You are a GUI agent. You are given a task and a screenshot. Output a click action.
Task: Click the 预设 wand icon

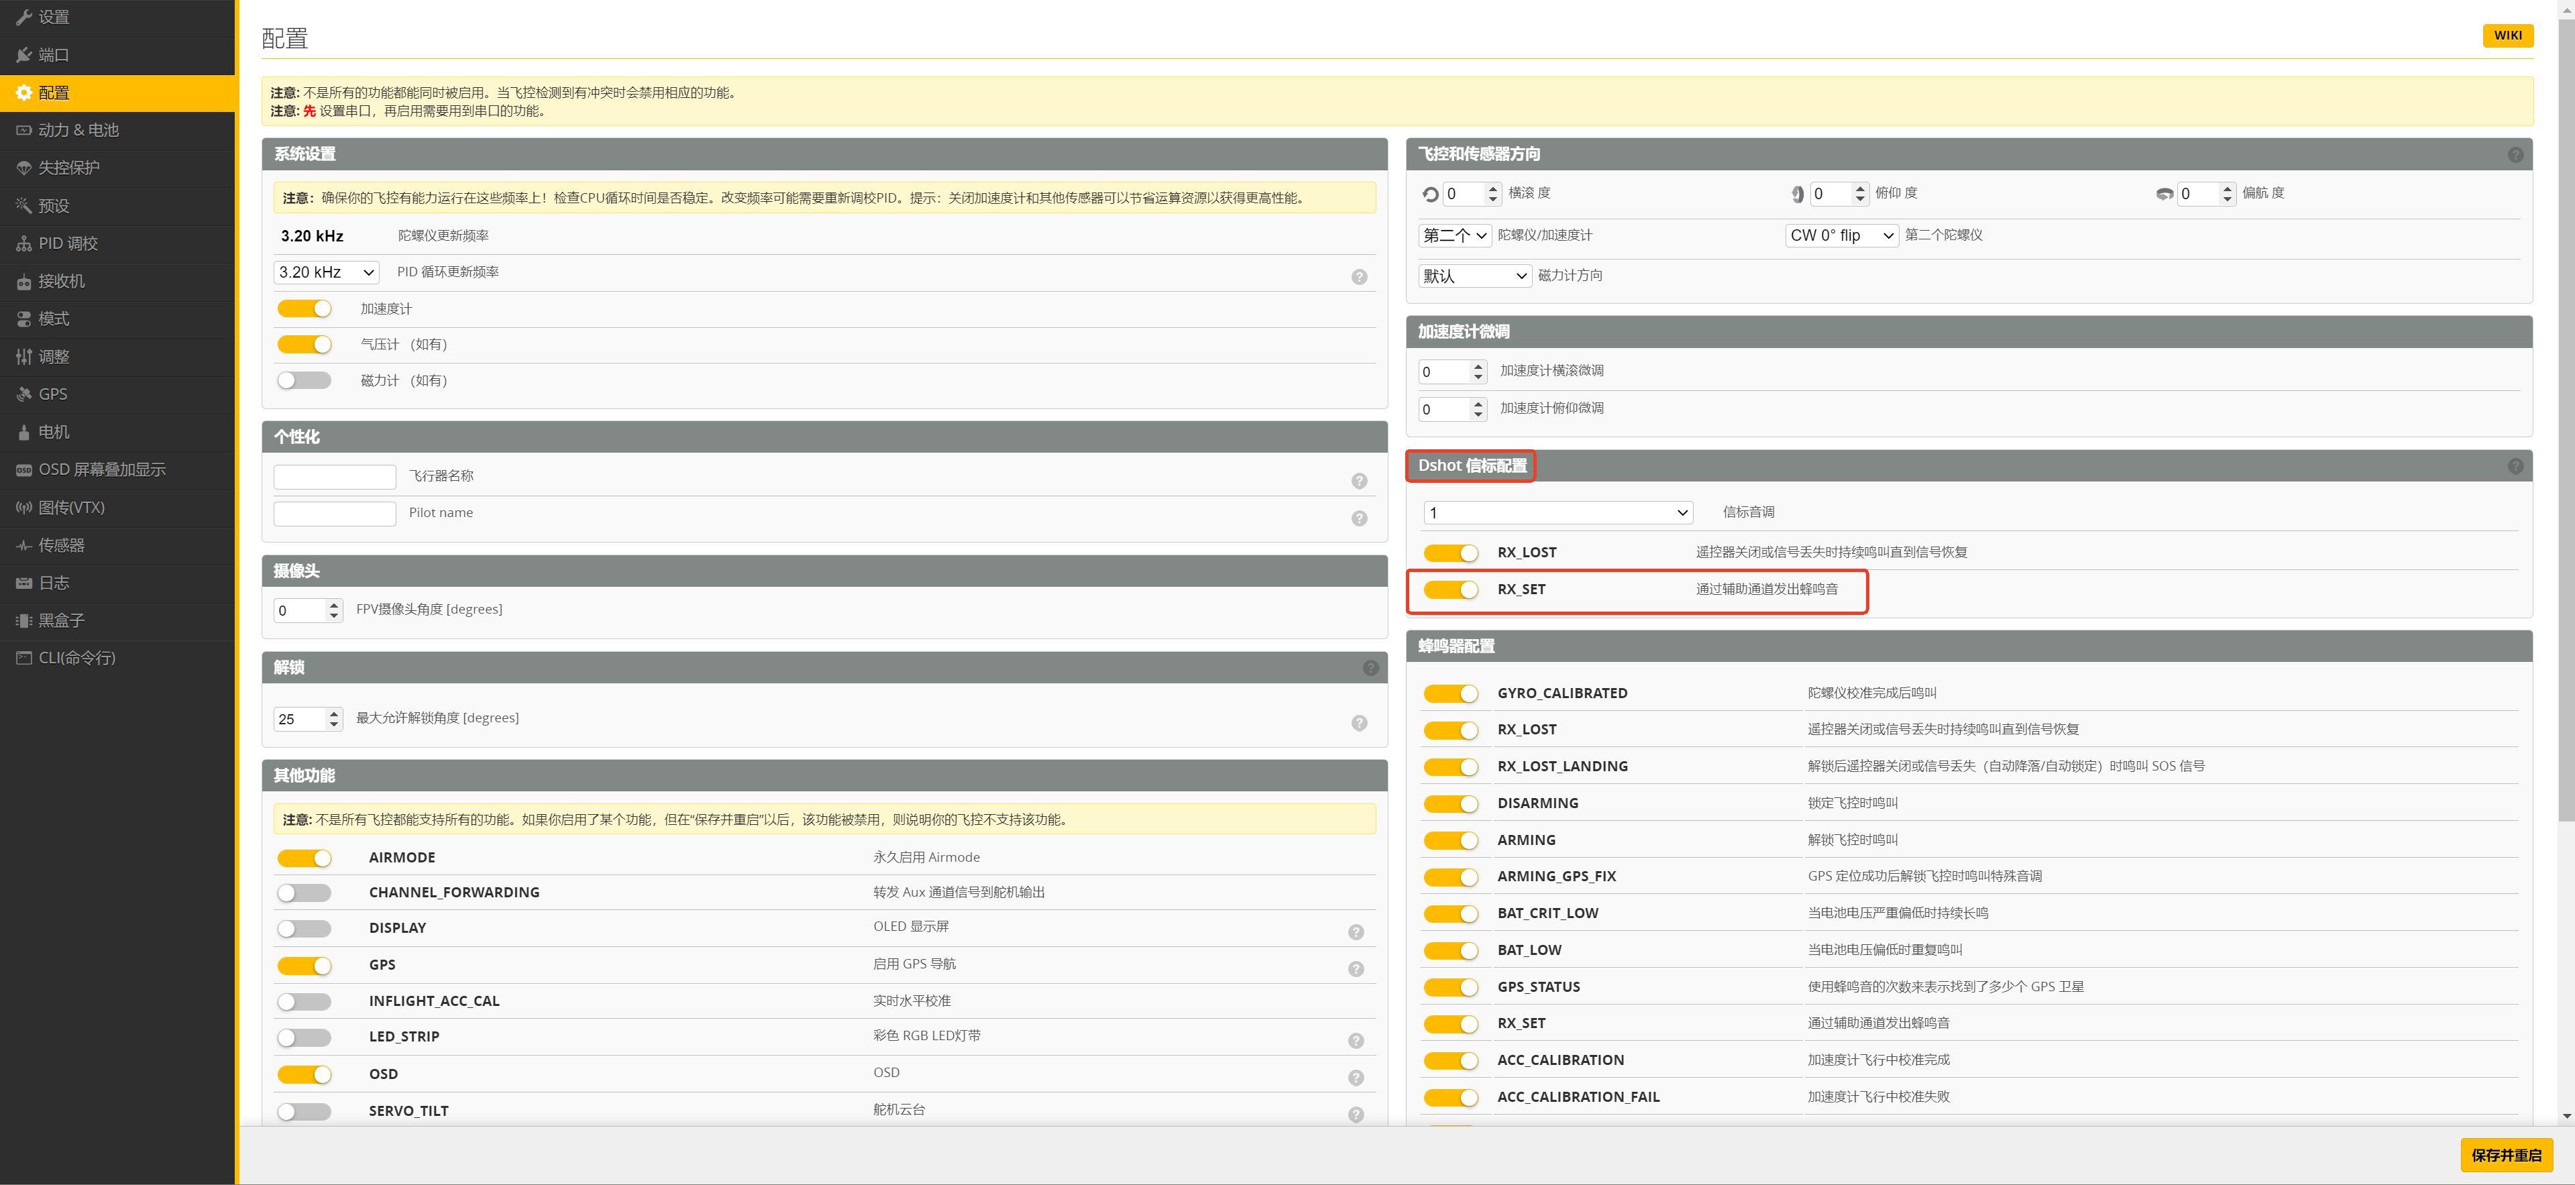(24, 206)
